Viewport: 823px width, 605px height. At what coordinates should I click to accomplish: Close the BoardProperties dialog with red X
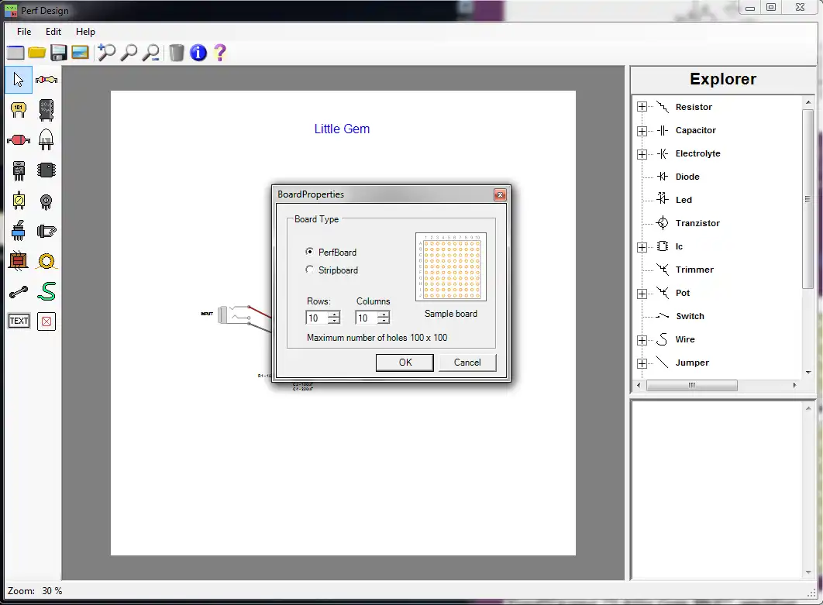[500, 195]
